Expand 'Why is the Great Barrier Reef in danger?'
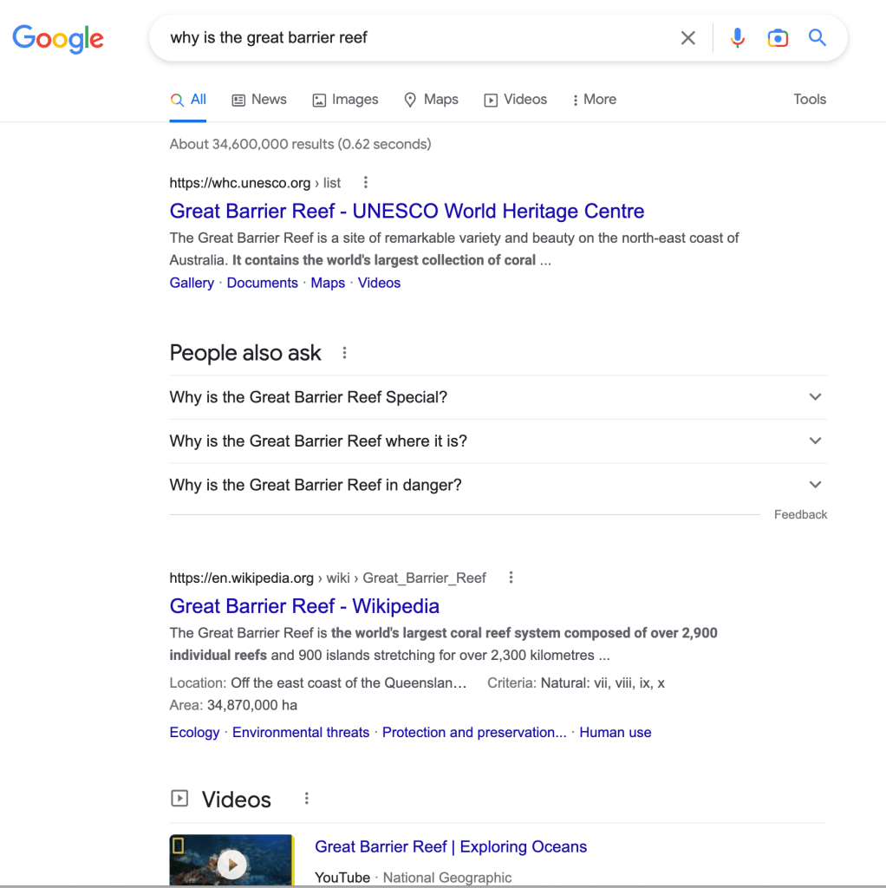 coord(815,485)
